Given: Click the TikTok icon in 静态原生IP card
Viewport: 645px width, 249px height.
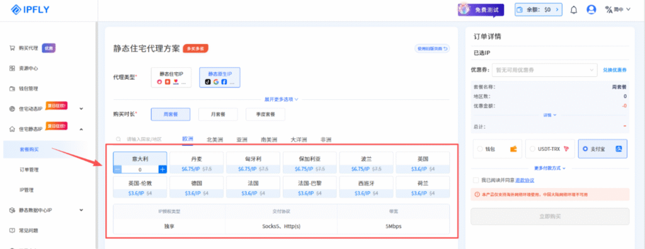Looking at the screenshot, I should click(208, 82).
